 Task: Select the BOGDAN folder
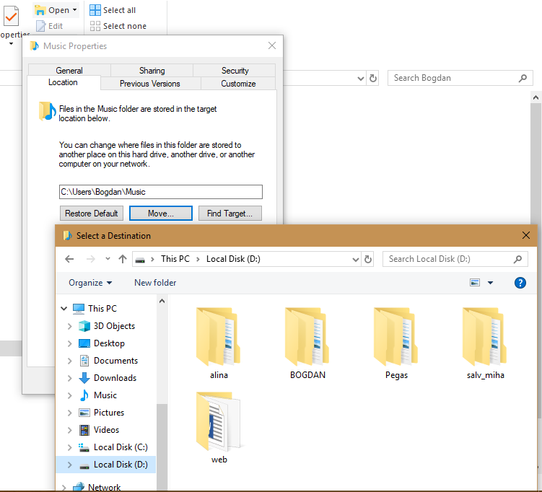307,343
